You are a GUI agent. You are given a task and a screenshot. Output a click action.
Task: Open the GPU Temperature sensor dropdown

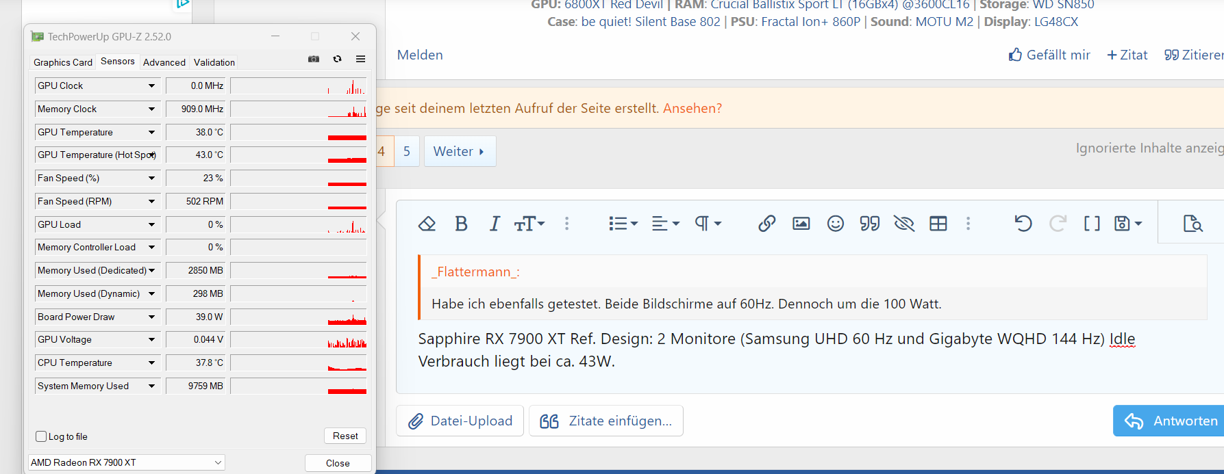[151, 132]
